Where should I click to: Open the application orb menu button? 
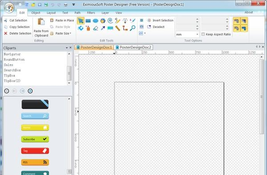coord(9,8)
